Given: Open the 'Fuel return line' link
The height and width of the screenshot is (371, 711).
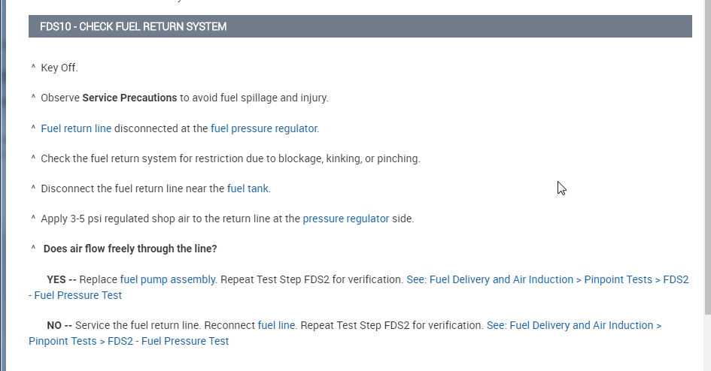Looking at the screenshot, I should tap(76, 128).
